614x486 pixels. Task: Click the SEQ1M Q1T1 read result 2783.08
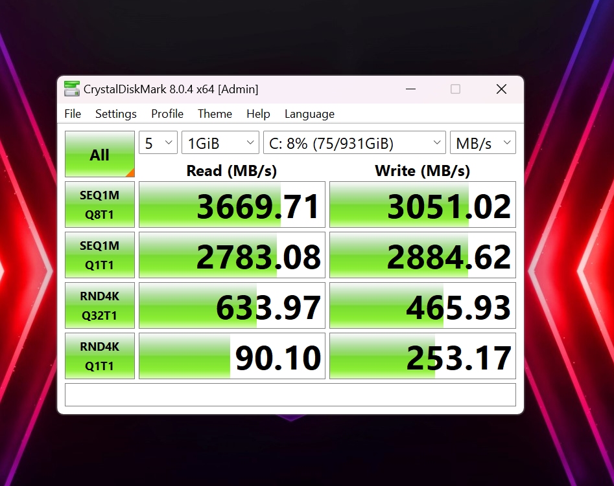coord(232,255)
